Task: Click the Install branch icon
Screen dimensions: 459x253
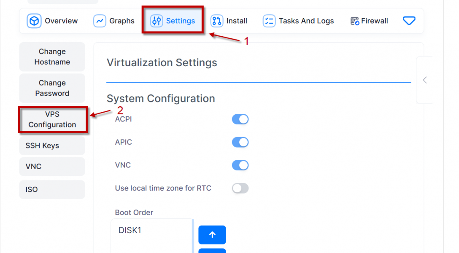Action: [x=216, y=21]
